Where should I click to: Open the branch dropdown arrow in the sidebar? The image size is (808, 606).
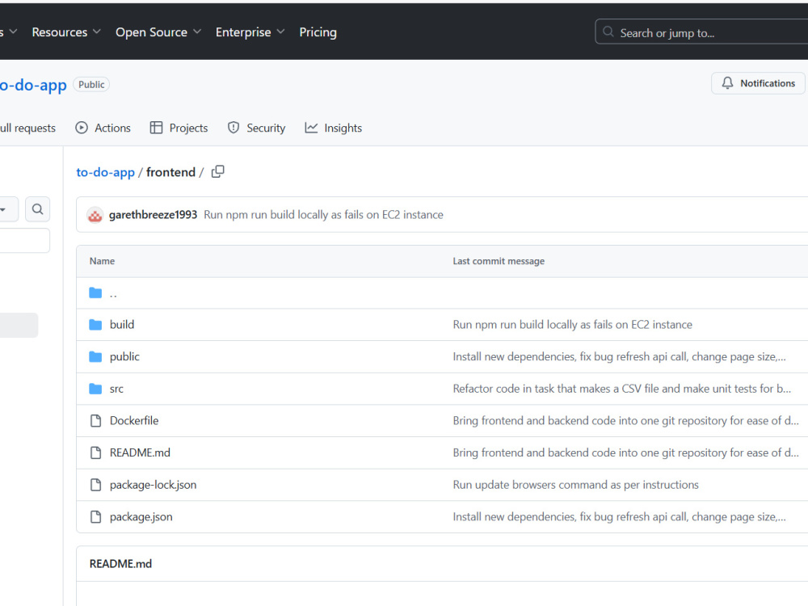point(3,209)
